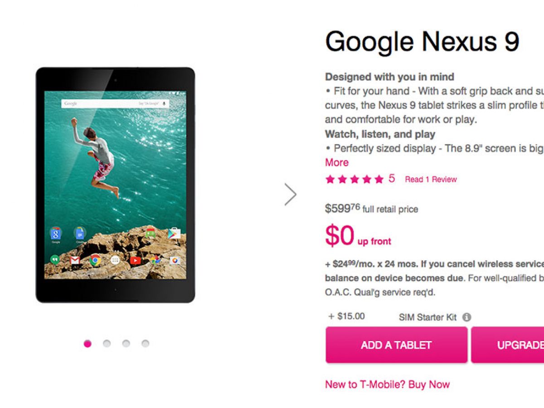Click the blue Google app icon on the tablet
Screen dimensions: 544x408
point(56,234)
